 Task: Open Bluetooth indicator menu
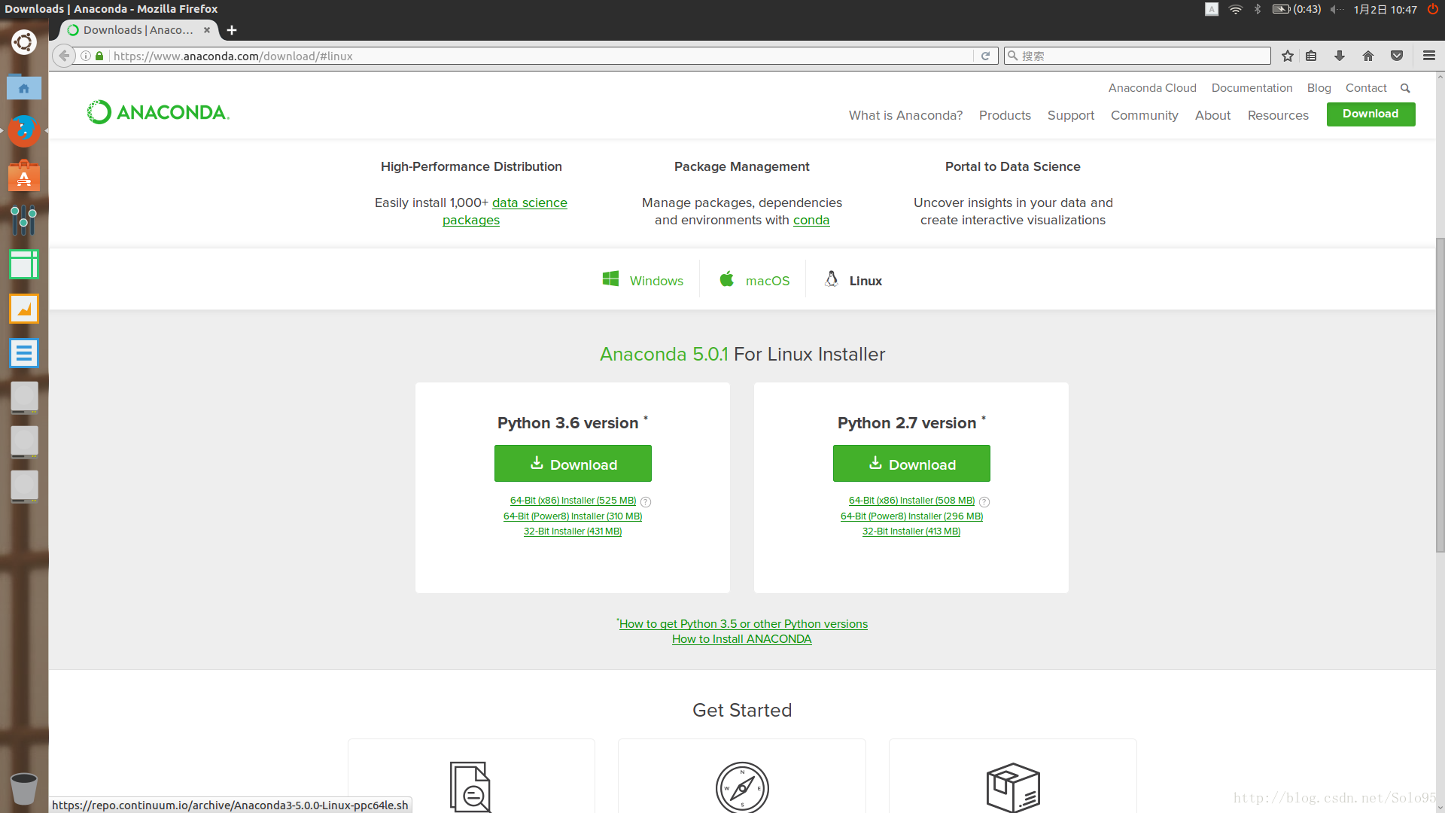(1257, 9)
